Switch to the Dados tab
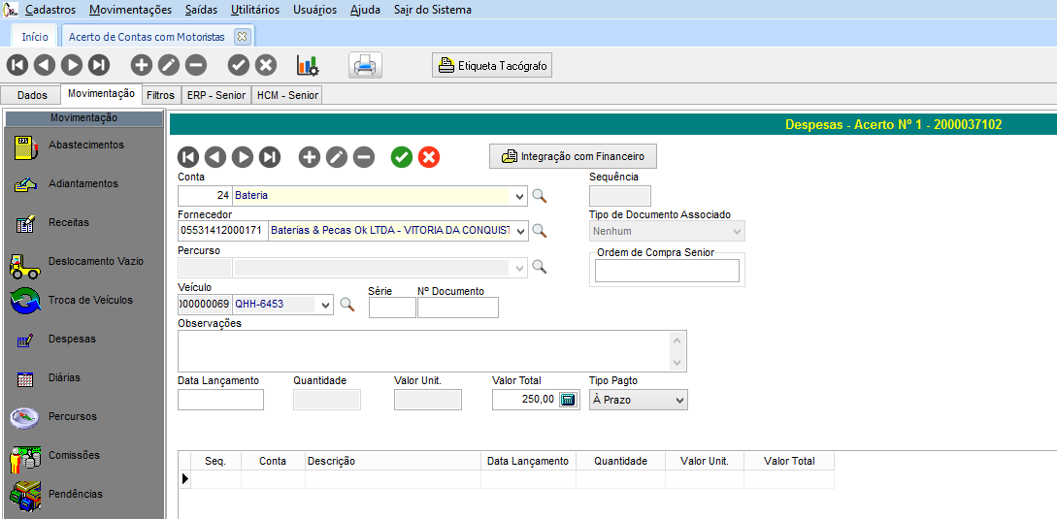The image size is (1057, 519). (x=32, y=95)
